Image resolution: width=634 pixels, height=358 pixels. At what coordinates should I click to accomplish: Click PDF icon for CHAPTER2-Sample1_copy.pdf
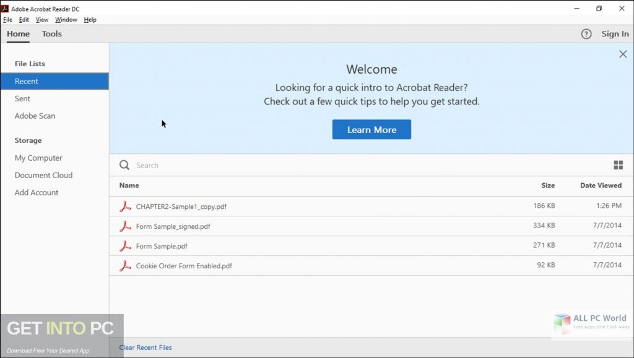125,207
